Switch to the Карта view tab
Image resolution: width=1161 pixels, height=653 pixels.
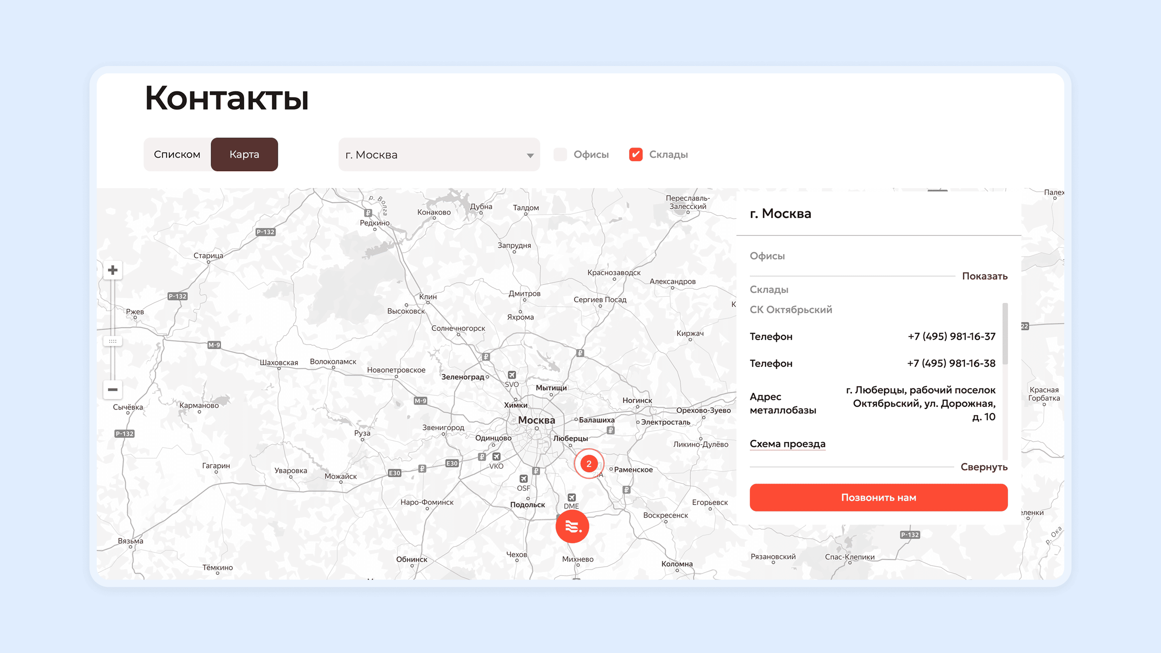tap(244, 154)
